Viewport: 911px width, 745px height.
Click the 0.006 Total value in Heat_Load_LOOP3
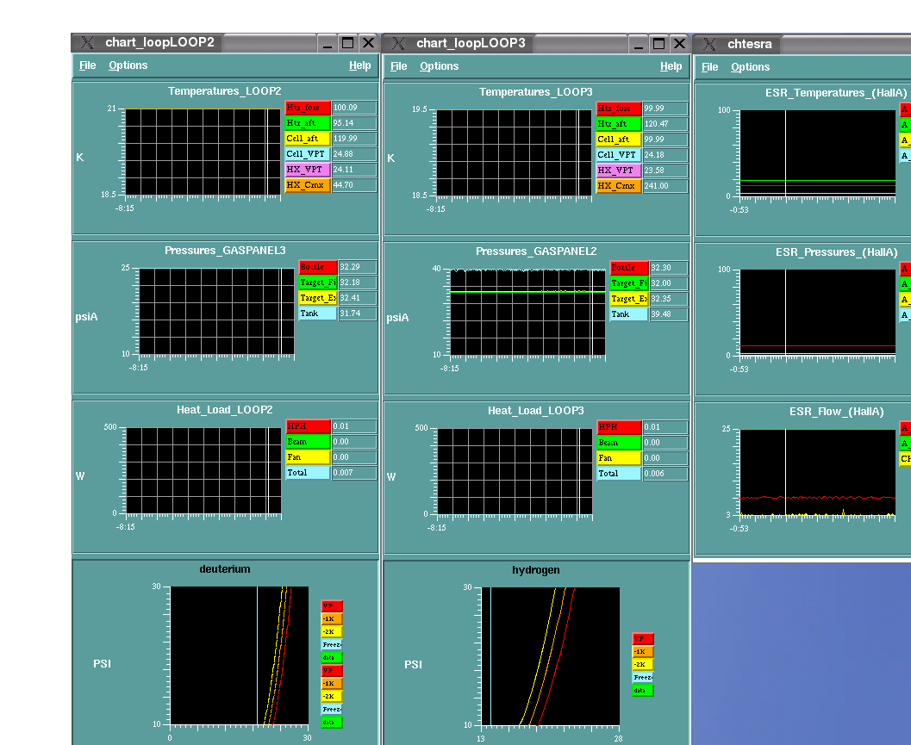pyautogui.click(x=666, y=474)
